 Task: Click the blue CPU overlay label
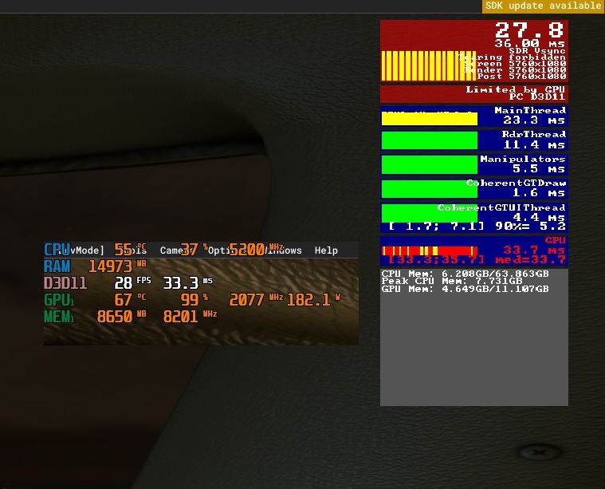click(57, 250)
